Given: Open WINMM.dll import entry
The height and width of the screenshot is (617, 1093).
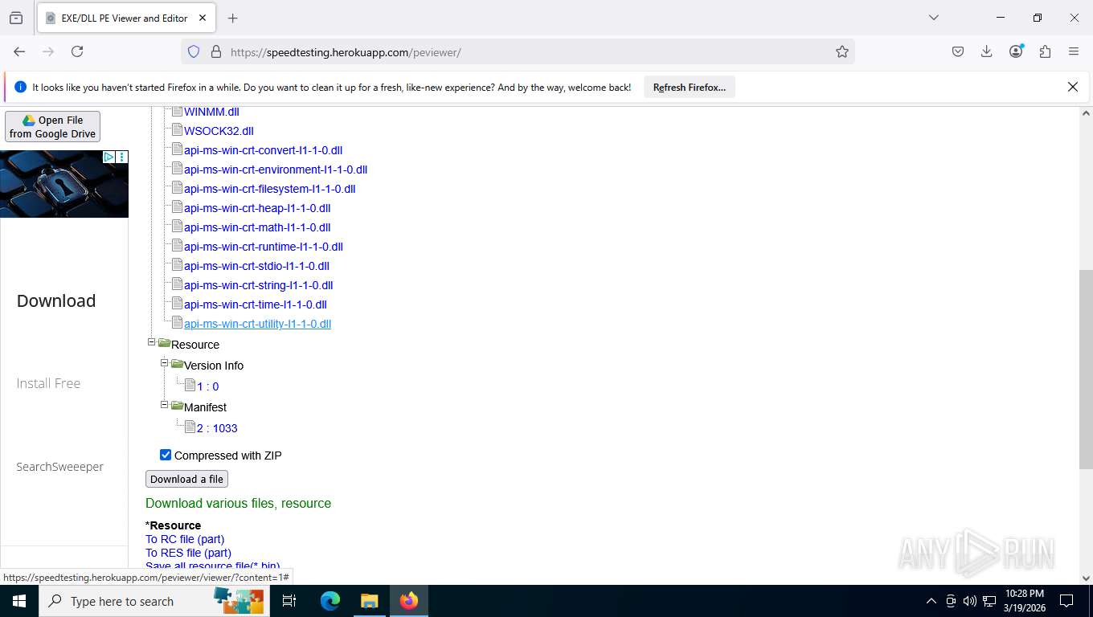Looking at the screenshot, I should tap(211, 112).
